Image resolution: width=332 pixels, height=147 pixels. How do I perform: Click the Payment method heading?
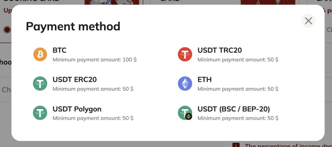[73, 26]
